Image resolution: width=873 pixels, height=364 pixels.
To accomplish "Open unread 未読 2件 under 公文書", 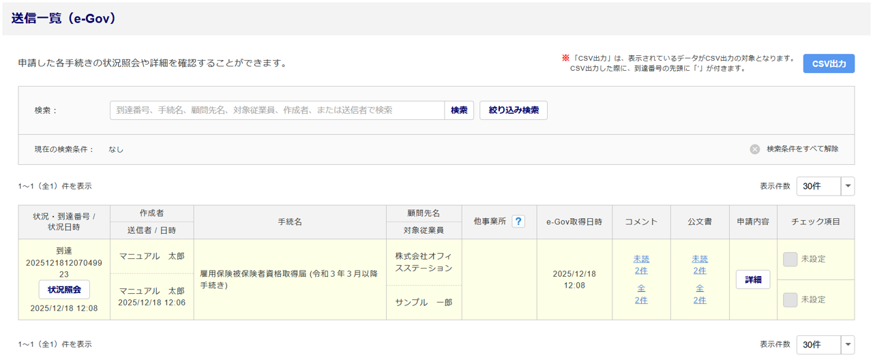I will (x=700, y=264).
